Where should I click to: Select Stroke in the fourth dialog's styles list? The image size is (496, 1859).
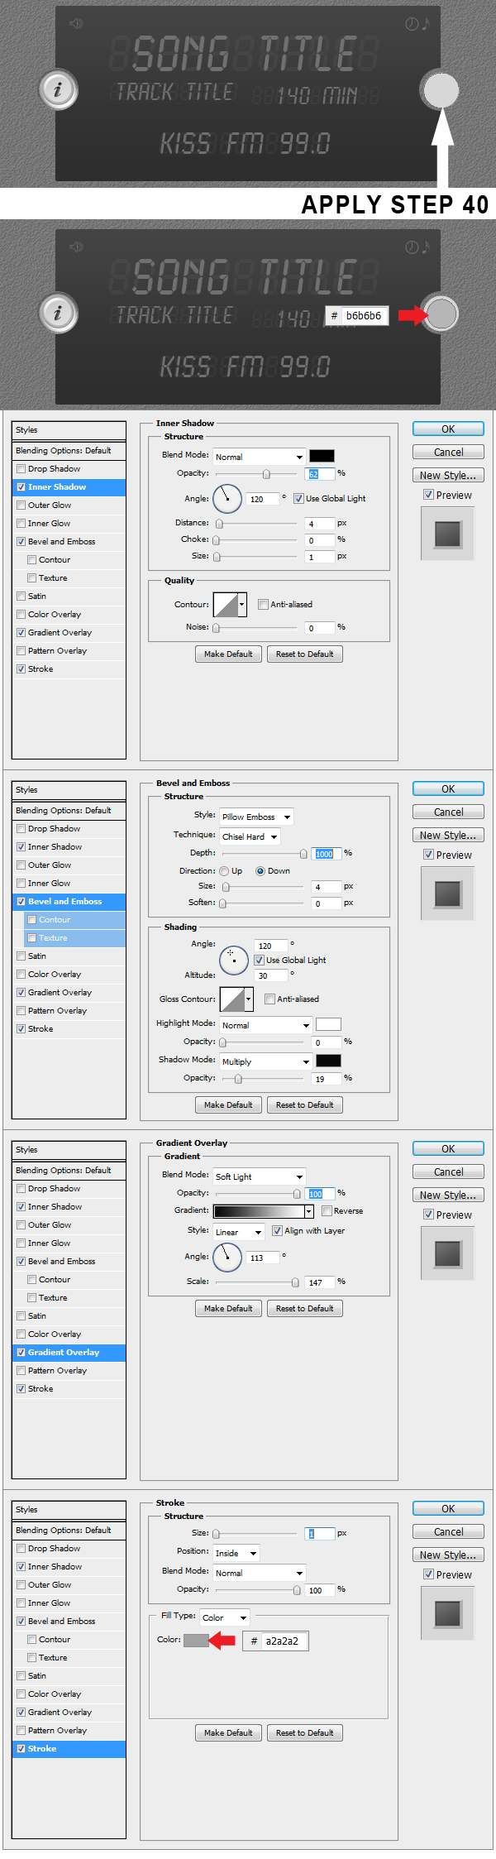coord(69,1749)
